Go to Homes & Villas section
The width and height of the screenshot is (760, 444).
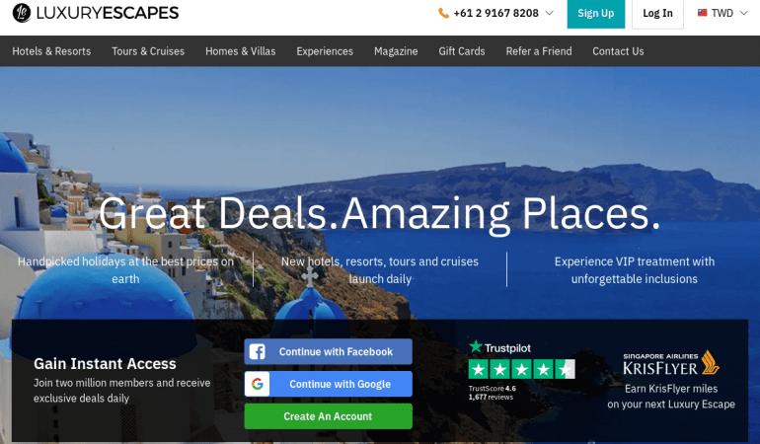click(x=241, y=51)
